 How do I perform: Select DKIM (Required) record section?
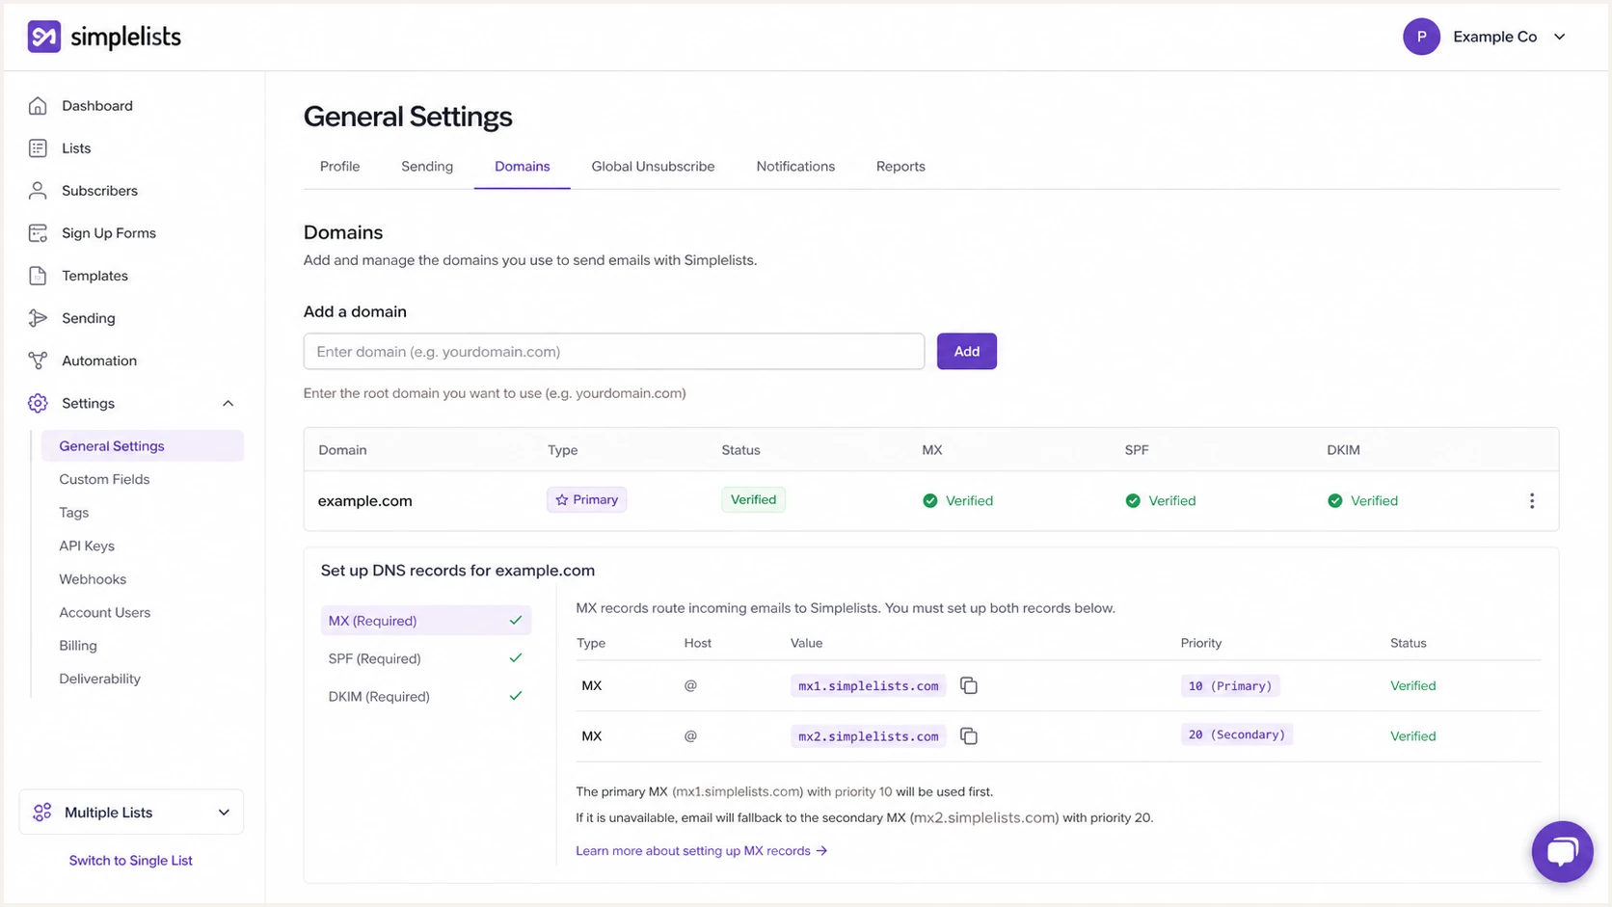[425, 696]
